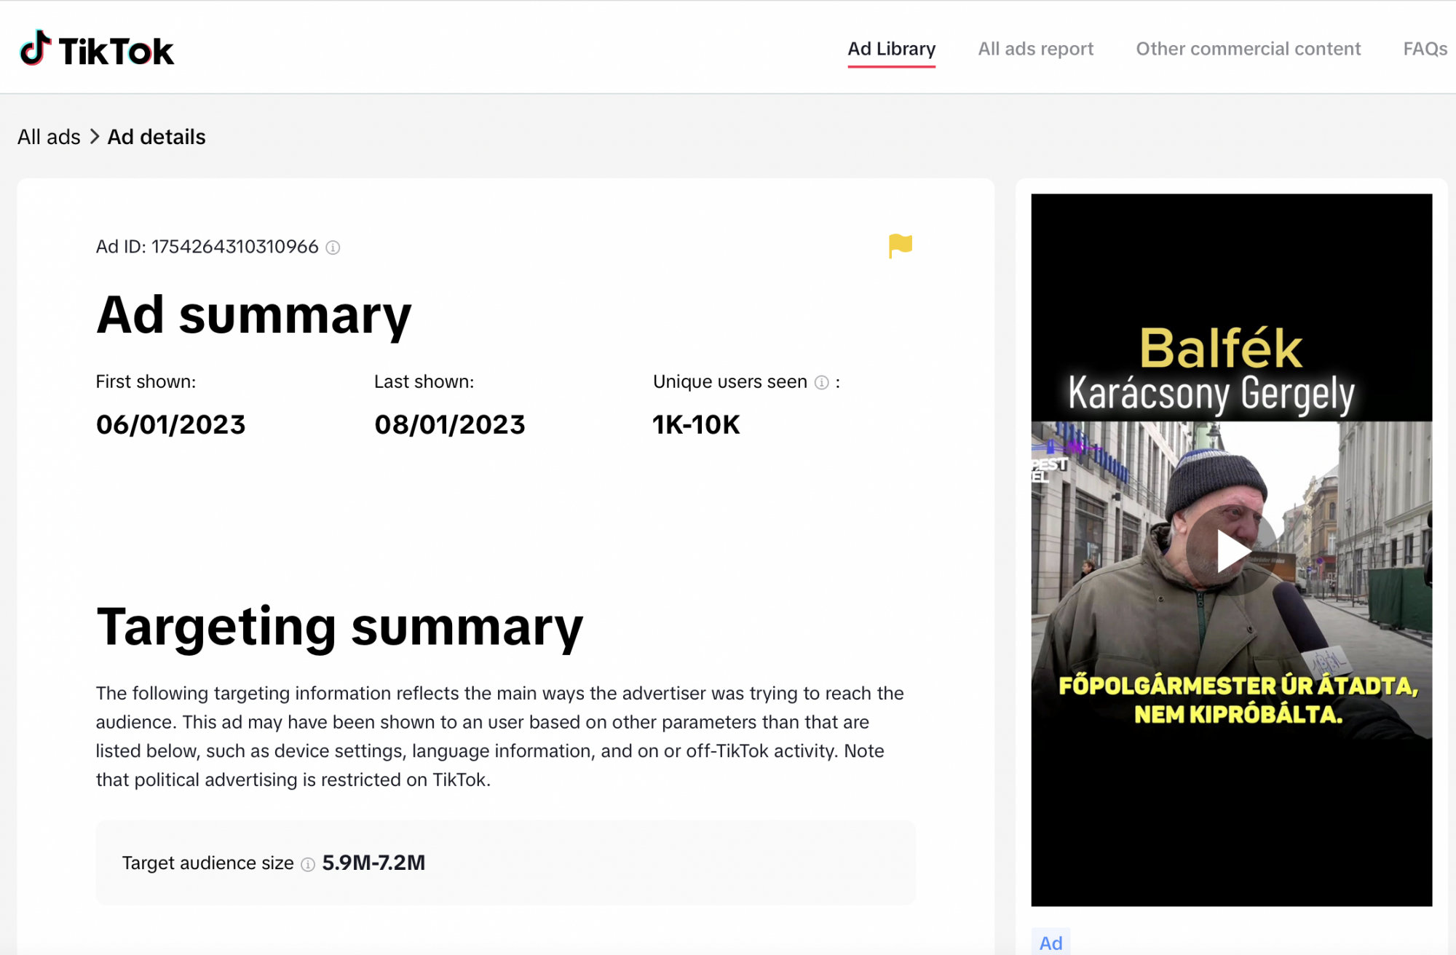Click the Target audience size label

click(x=207, y=863)
